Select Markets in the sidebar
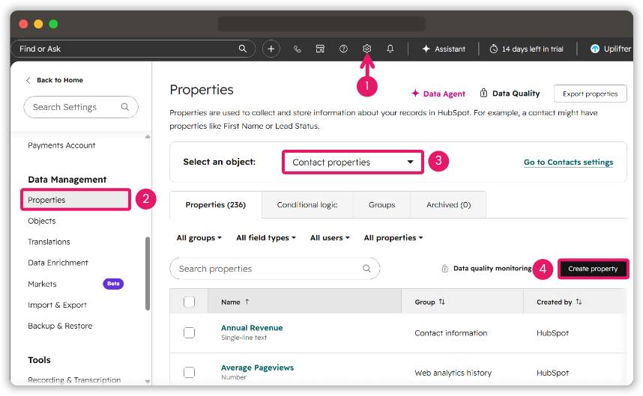Image resolution: width=643 pixels, height=396 pixels. click(x=42, y=284)
